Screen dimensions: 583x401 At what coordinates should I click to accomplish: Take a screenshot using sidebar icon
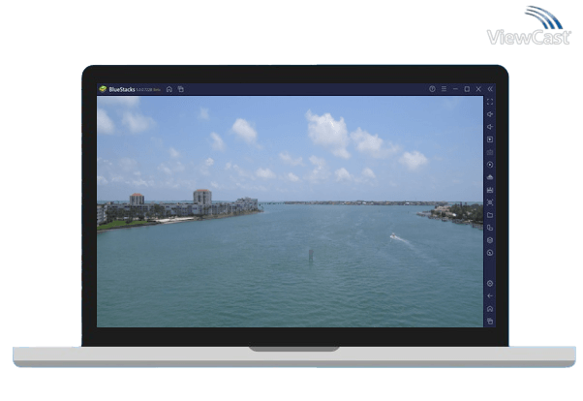tap(490, 202)
